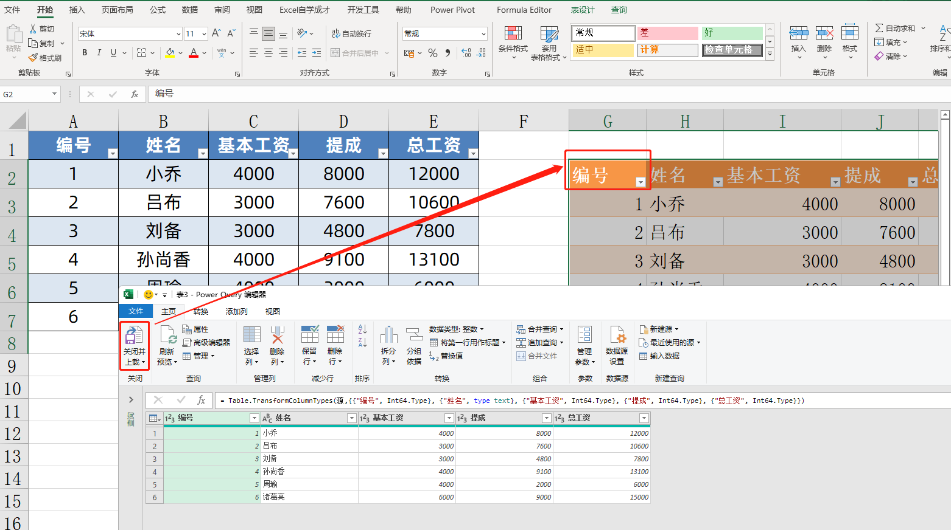Click the 关闭并上载 (Close & Load) icon
The width and height of the screenshot is (951, 530).
[x=134, y=336]
